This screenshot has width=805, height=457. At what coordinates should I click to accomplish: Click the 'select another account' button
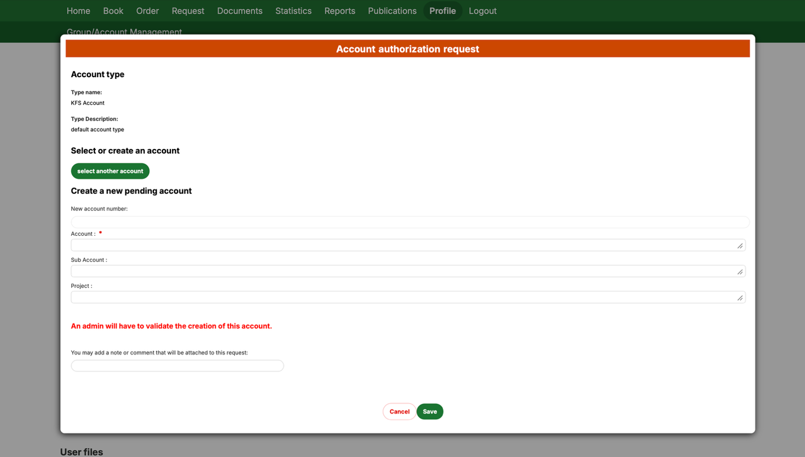pos(110,171)
